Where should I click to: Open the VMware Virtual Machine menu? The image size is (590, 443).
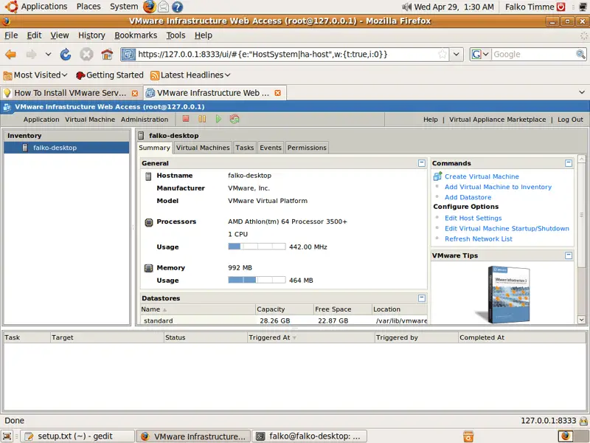click(90, 120)
